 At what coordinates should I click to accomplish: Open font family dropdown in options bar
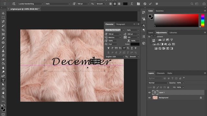[x=42, y=4]
